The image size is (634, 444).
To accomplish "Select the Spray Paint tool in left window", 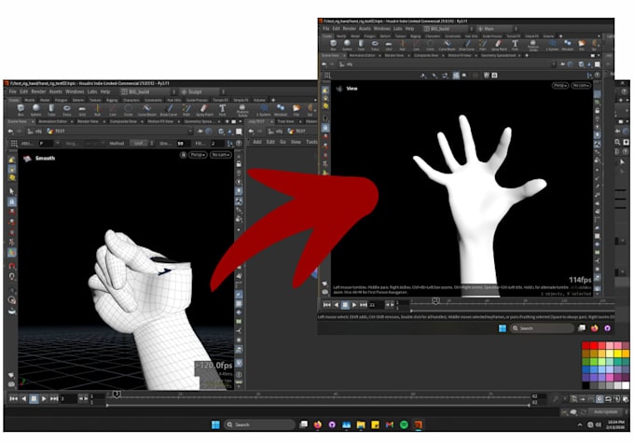I will 204,109.
